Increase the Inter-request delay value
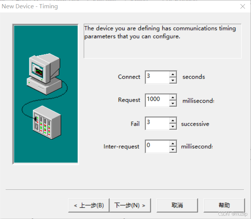This screenshot has height=219, width=251. pyautogui.click(x=173, y=144)
